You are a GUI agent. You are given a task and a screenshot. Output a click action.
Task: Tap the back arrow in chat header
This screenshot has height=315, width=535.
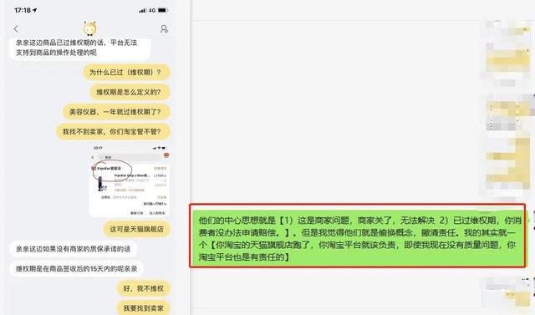(x=16, y=29)
